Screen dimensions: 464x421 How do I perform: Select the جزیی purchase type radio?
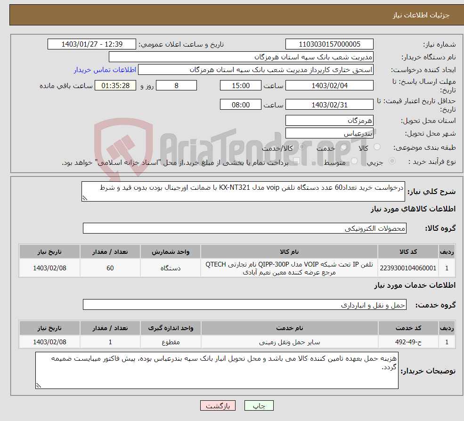tap(392, 161)
